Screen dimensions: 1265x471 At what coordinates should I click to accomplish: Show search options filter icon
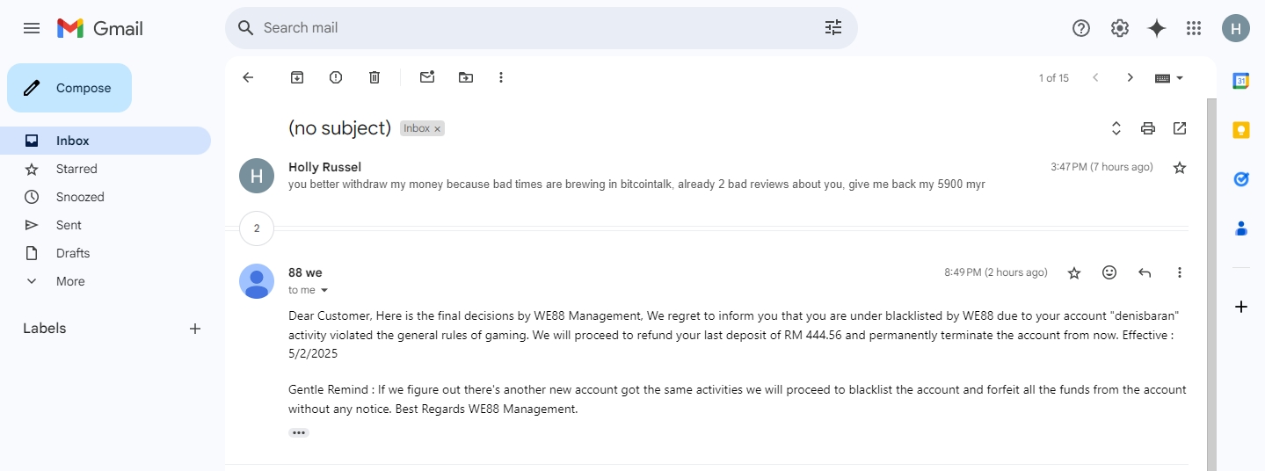(833, 28)
